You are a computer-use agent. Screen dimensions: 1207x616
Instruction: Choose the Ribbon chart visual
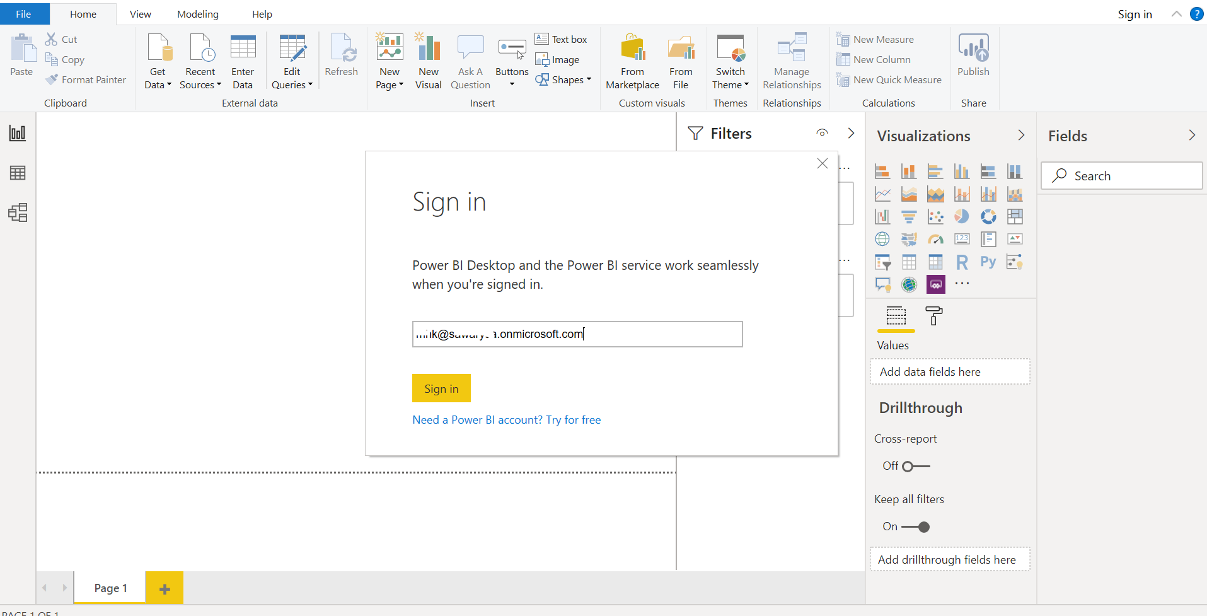pyautogui.click(x=1015, y=194)
